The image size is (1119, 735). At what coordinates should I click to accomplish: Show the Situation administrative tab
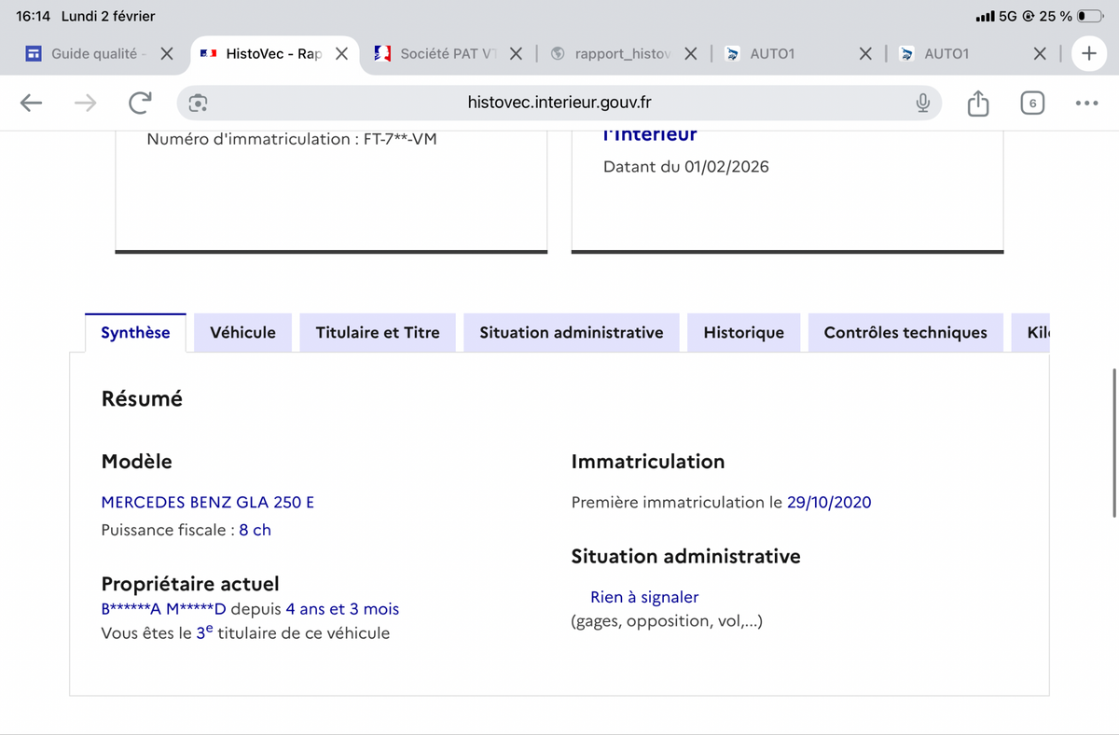[x=571, y=332]
